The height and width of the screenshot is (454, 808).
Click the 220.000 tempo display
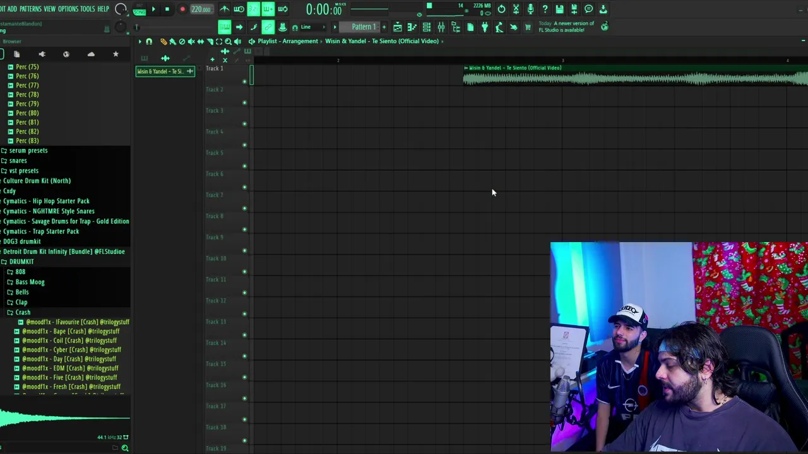pyautogui.click(x=201, y=9)
